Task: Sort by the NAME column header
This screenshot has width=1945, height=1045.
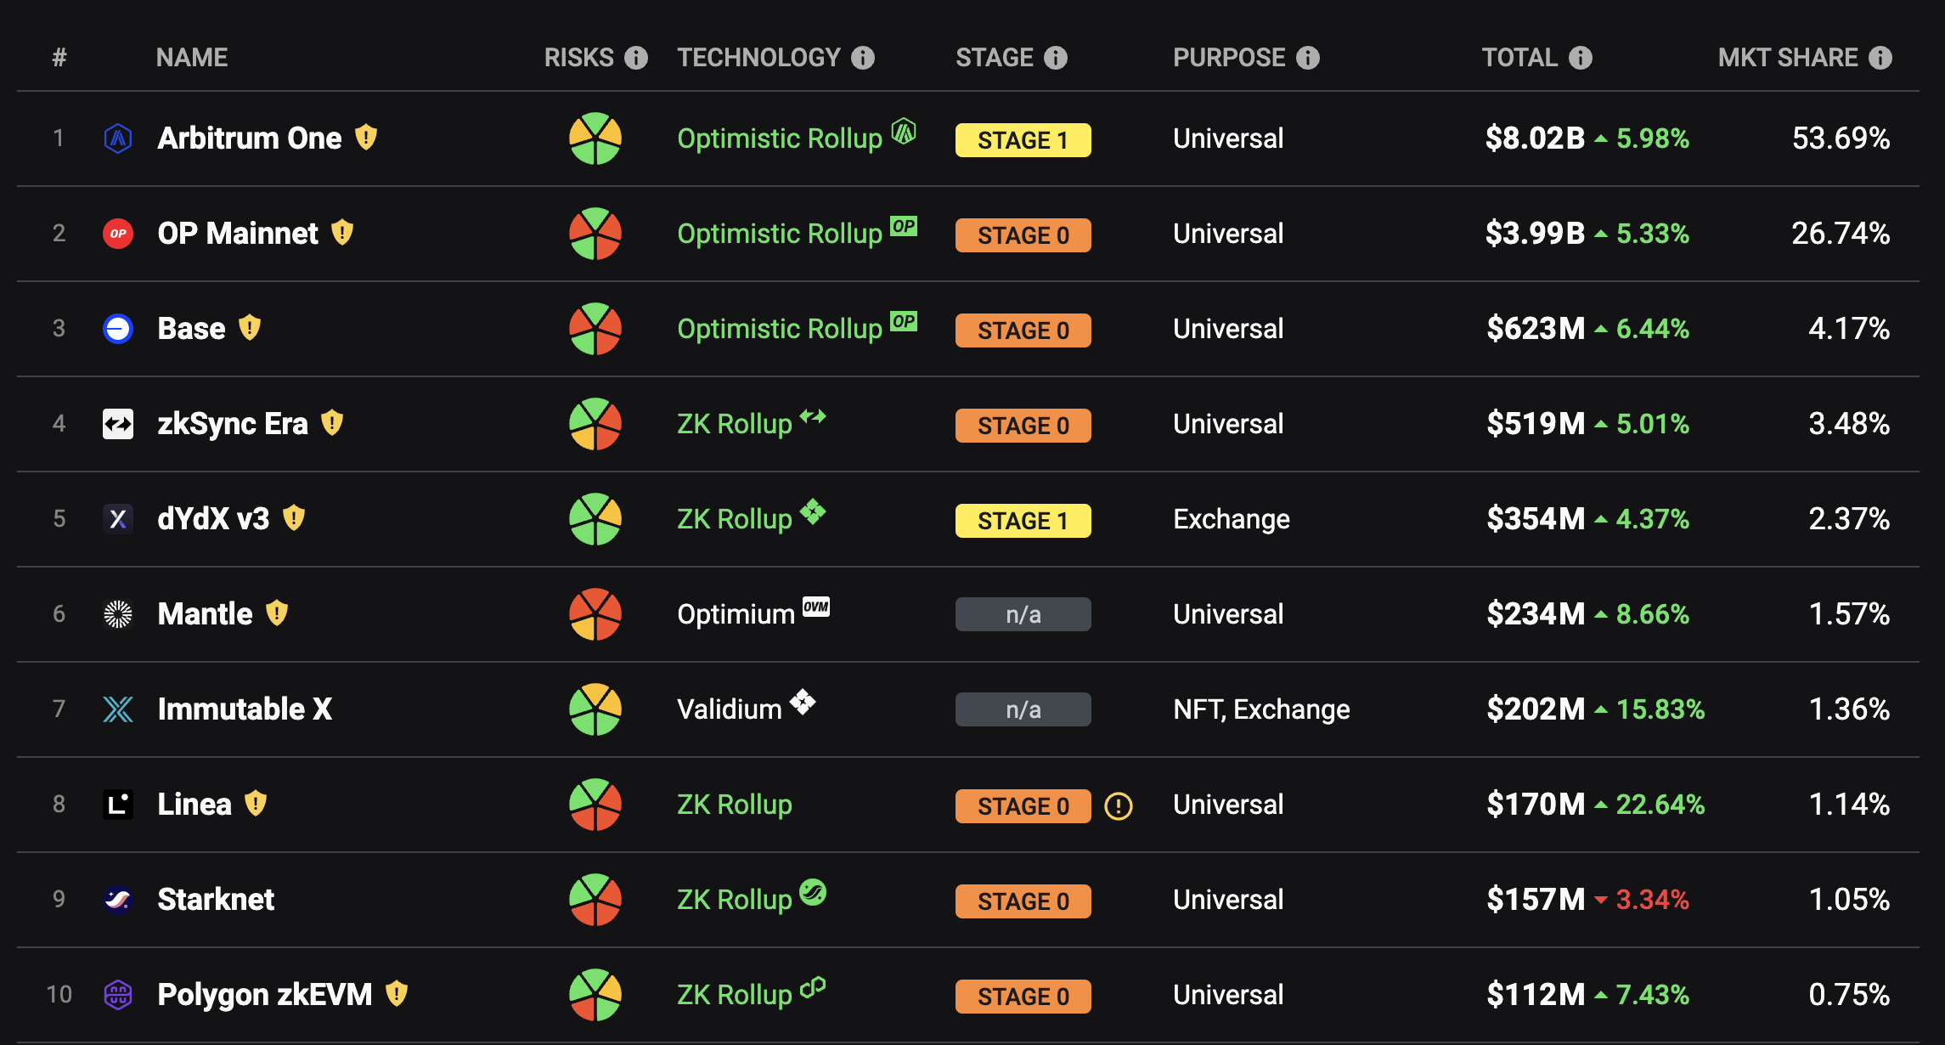Action: (x=192, y=57)
